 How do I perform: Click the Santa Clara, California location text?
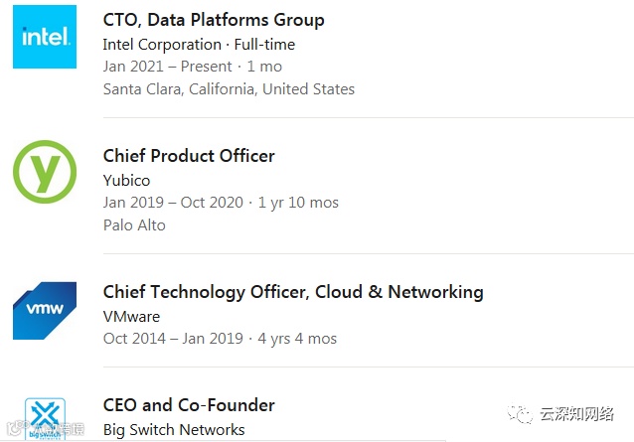click(229, 89)
